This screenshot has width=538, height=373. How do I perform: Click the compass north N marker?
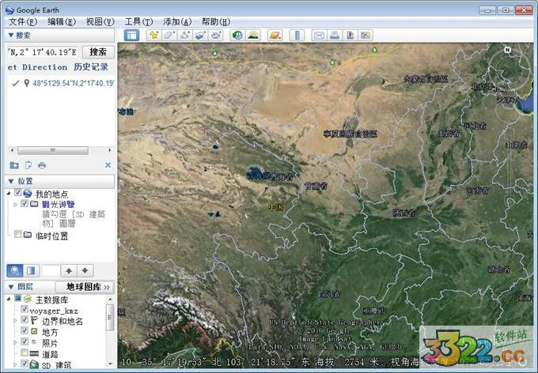[507, 50]
